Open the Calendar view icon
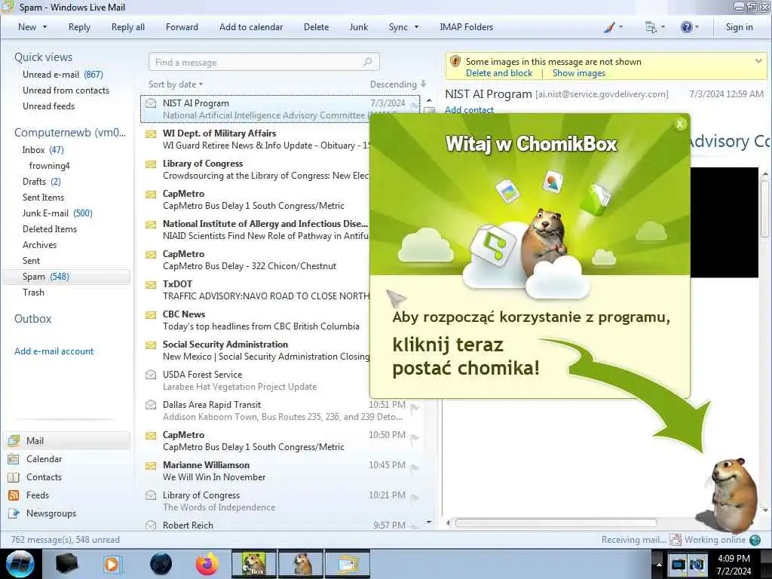 (x=14, y=459)
